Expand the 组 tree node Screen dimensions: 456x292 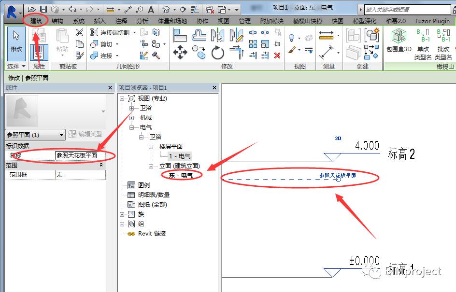pos(122,224)
